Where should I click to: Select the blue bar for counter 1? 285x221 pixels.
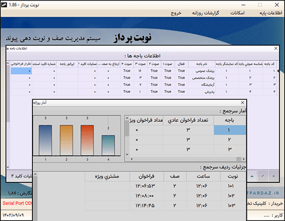point(45,140)
